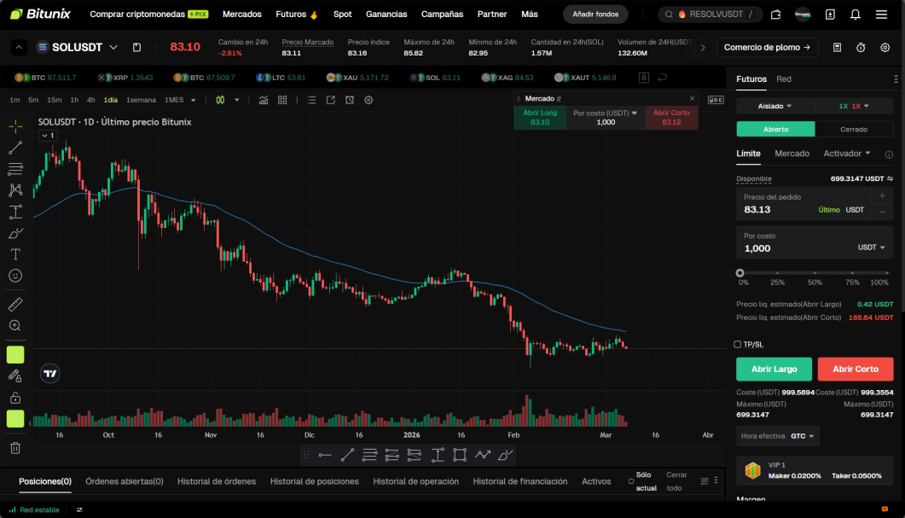Set the cost slider to 50%
The width and height of the screenshot is (905, 518).
point(815,273)
